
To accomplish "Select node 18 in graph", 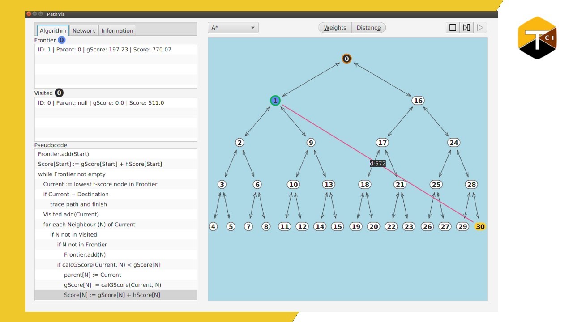I will tap(365, 185).
